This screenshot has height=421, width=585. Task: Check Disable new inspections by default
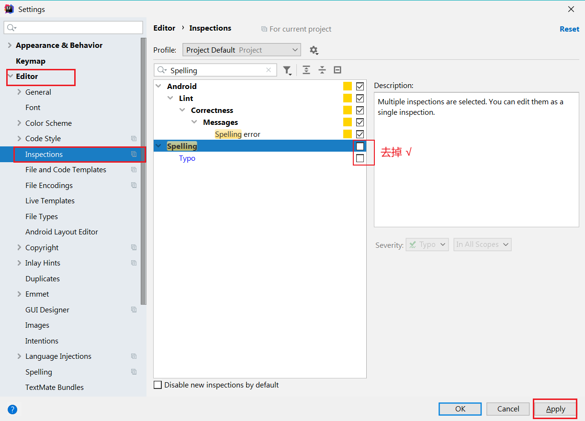click(x=157, y=385)
